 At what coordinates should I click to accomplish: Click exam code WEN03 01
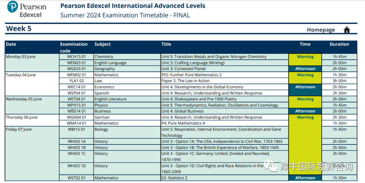click(x=76, y=63)
